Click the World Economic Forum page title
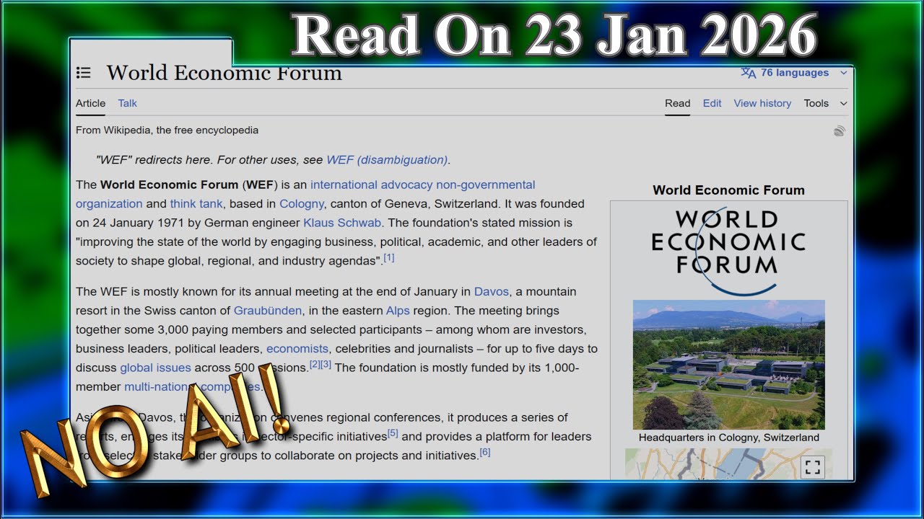 tap(225, 73)
